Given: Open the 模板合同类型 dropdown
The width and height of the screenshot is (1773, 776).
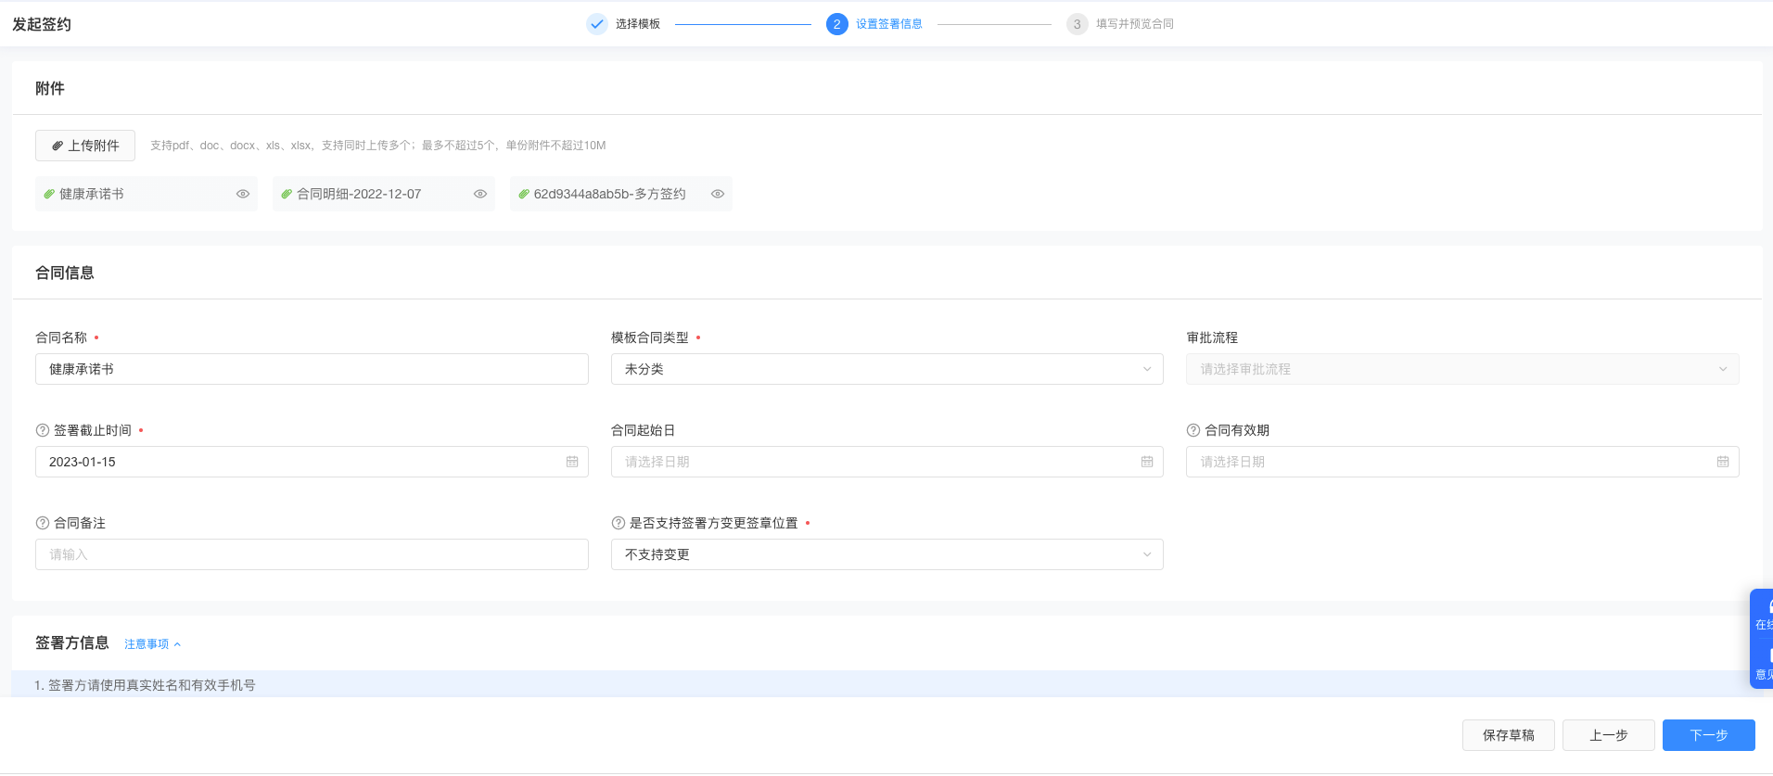Looking at the screenshot, I should coord(886,369).
